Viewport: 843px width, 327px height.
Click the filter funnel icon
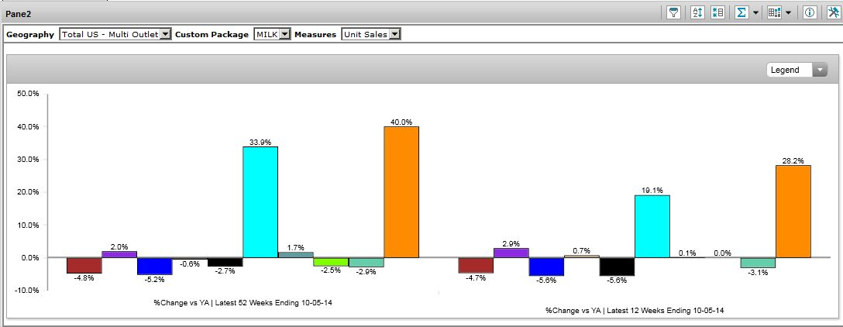tap(674, 12)
